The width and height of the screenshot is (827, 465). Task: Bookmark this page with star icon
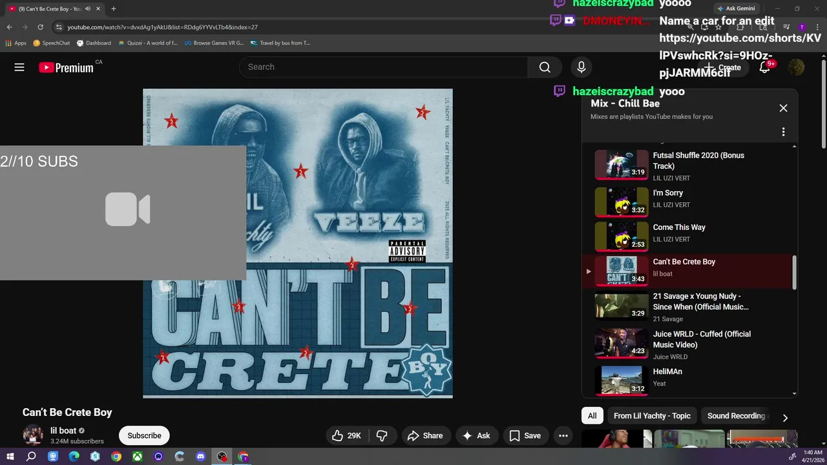pyautogui.click(x=718, y=27)
